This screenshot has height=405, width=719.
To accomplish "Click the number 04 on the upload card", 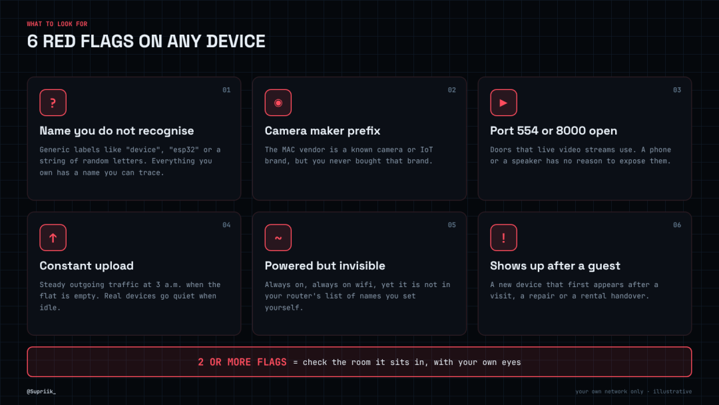I will (226, 224).
